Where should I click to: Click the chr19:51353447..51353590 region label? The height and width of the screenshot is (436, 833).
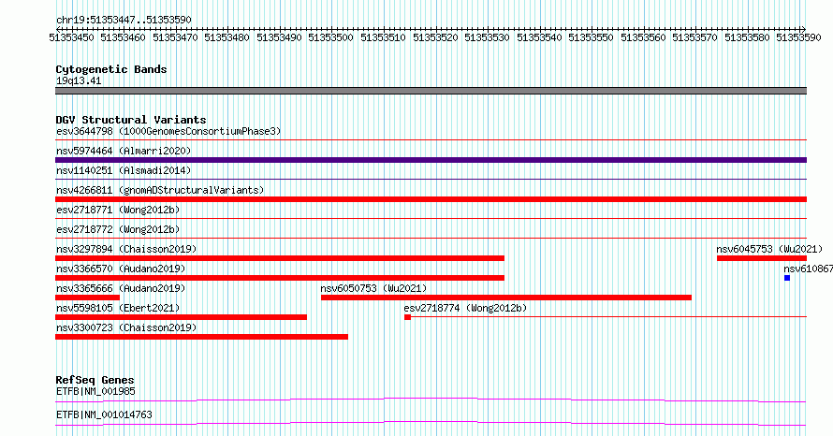[124, 21]
